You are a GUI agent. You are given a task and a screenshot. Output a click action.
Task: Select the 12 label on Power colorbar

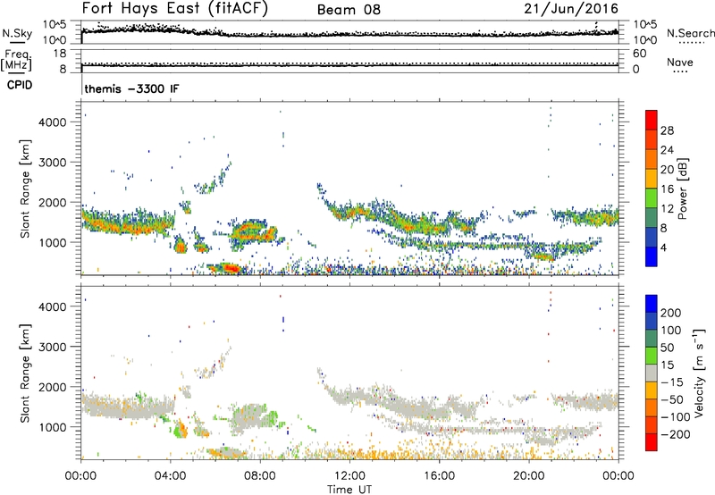pyautogui.click(x=667, y=209)
